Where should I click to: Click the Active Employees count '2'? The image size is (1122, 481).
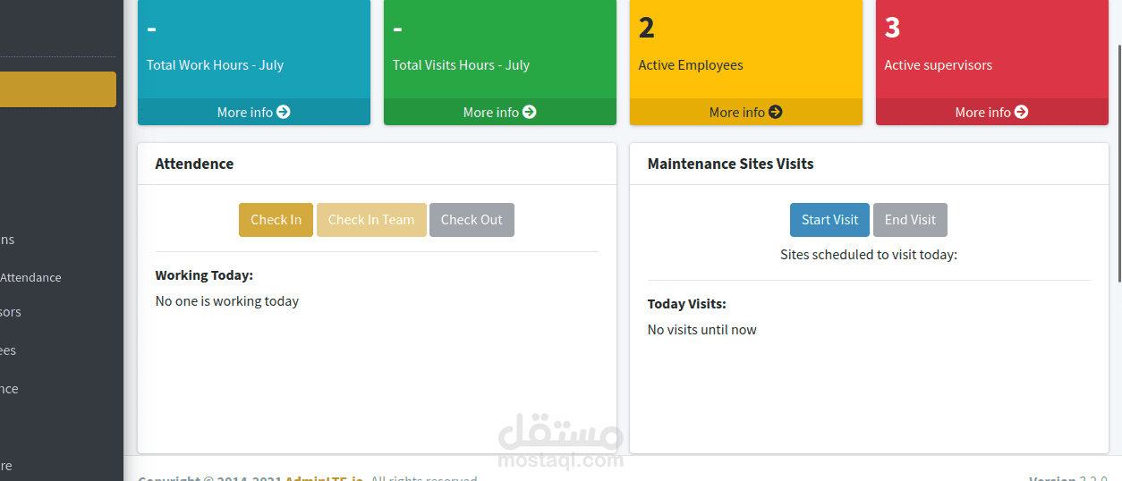[x=646, y=28]
